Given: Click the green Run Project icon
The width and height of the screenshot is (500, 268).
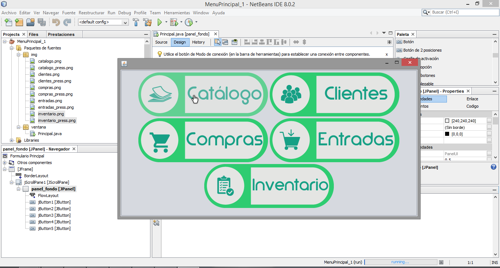Looking at the screenshot, I should pos(160,22).
